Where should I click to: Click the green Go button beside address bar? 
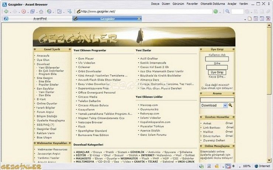click(215, 11)
